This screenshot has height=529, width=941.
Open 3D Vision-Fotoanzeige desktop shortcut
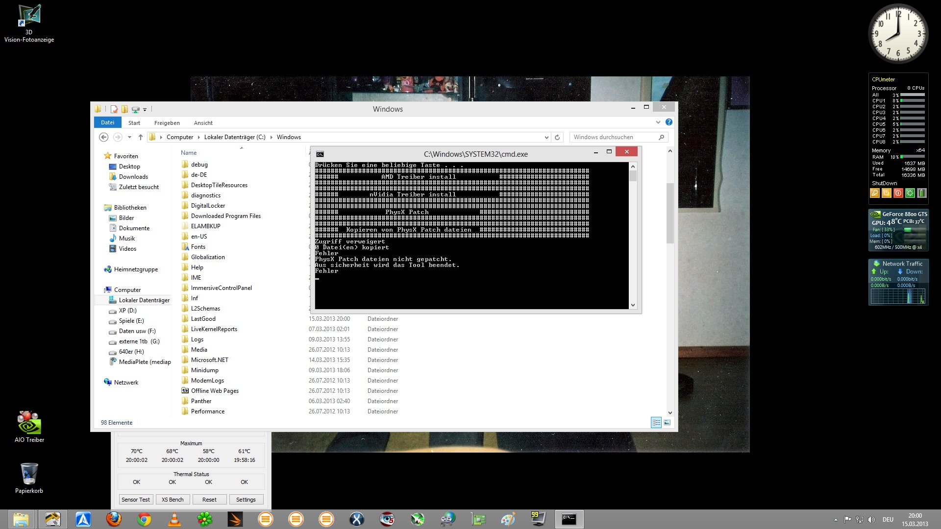point(29,24)
